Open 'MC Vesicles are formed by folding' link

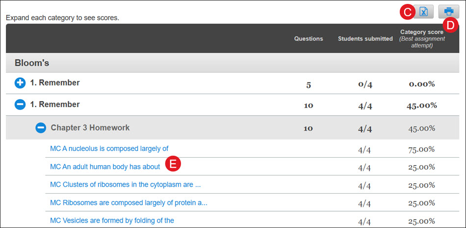pos(112,221)
